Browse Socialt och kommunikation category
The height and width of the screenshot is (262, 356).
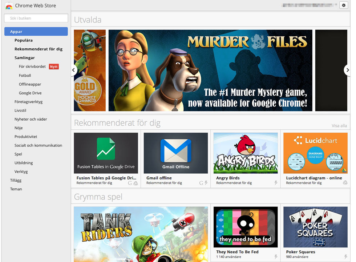[39, 145]
